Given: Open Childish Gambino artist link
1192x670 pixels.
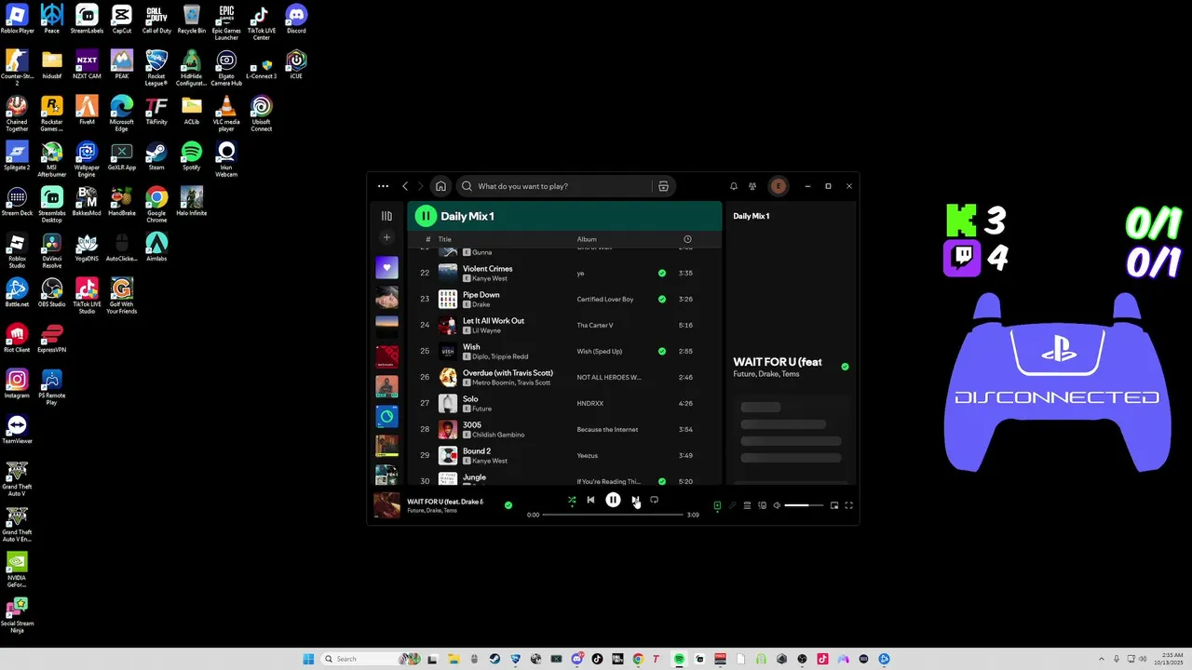Looking at the screenshot, I should pos(498,435).
